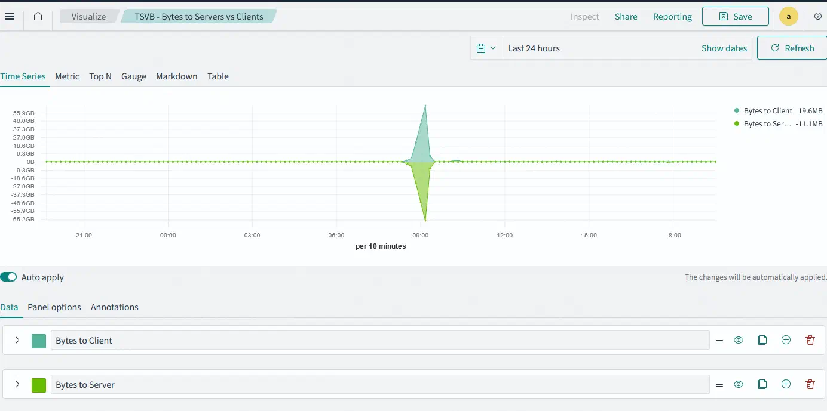Delete the Bytes to Server series
Viewport: 827px width, 411px height.
[x=810, y=384]
